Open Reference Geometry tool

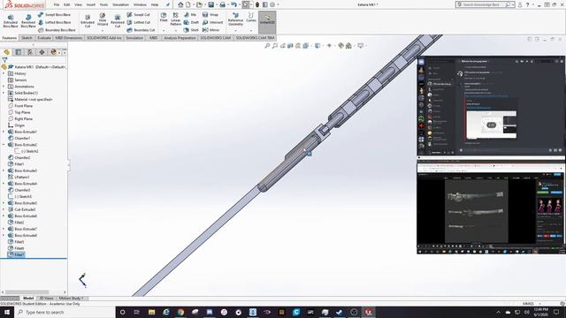pos(235,19)
